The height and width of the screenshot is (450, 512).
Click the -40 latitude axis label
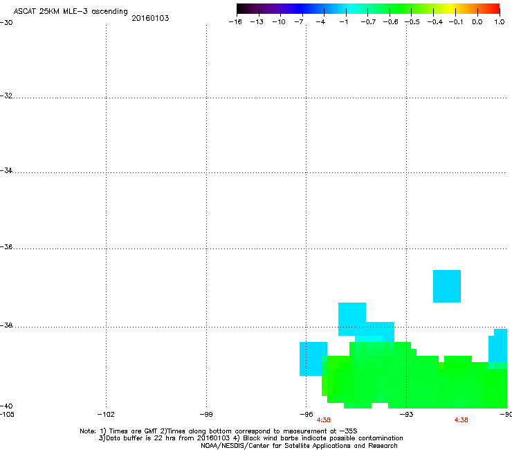pyautogui.click(x=6, y=406)
